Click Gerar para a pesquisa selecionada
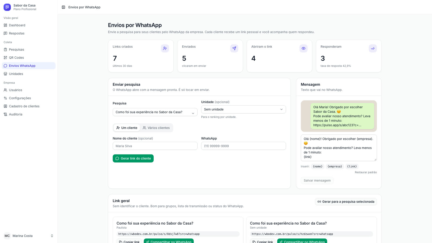The width and height of the screenshot is (432, 243). pos(346,202)
